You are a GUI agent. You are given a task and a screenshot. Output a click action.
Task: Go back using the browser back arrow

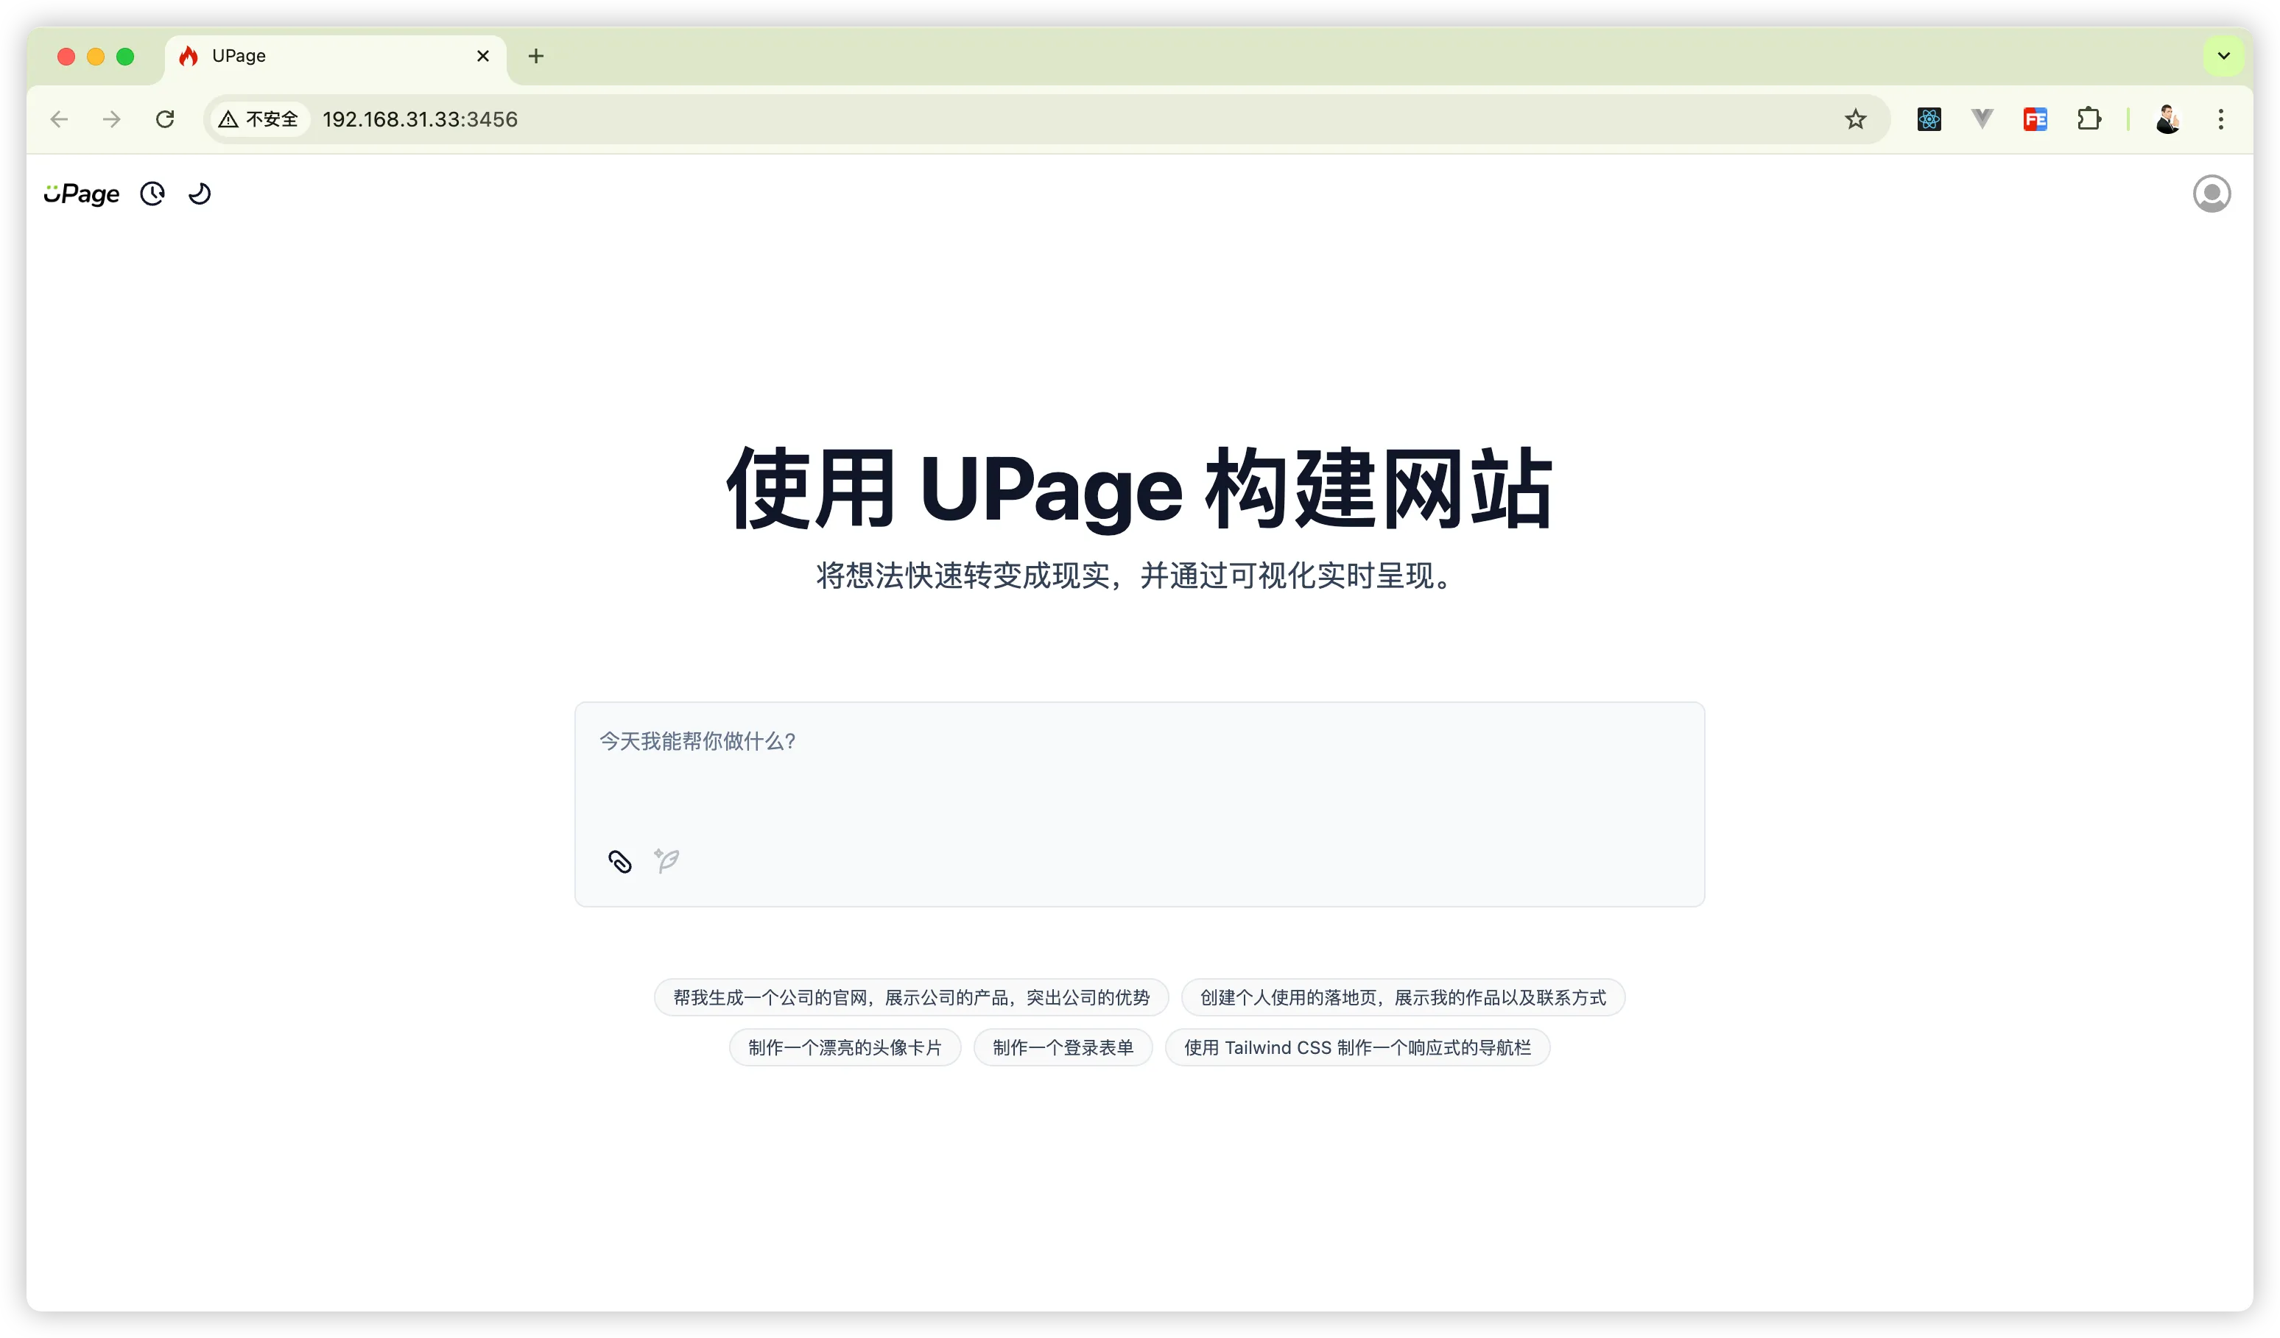[x=59, y=119]
